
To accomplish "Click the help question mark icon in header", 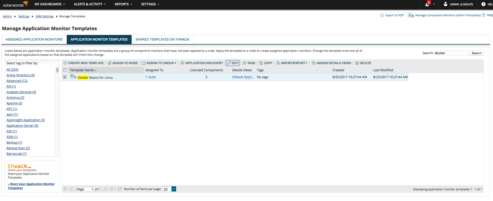I will [x=483, y=4].
